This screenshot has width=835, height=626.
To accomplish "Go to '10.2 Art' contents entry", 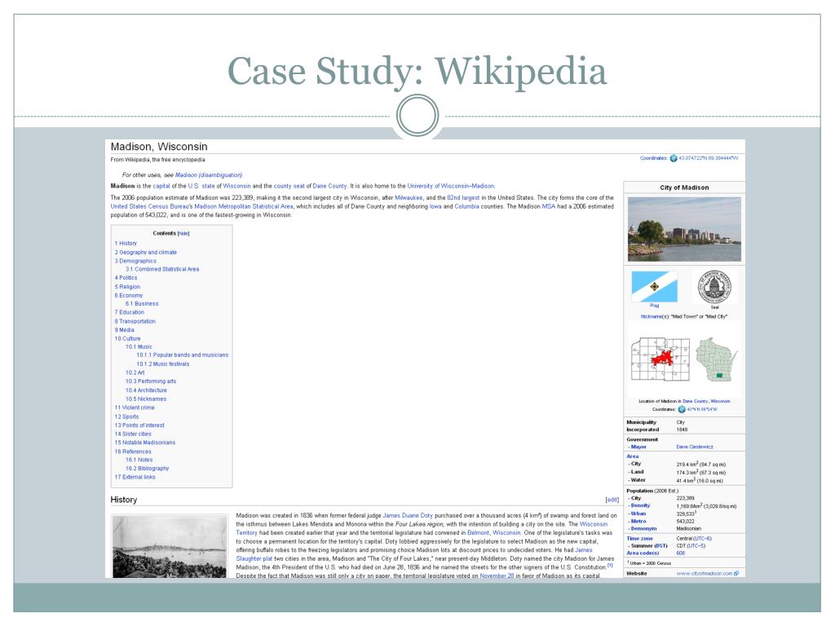I will tap(135, 373).
